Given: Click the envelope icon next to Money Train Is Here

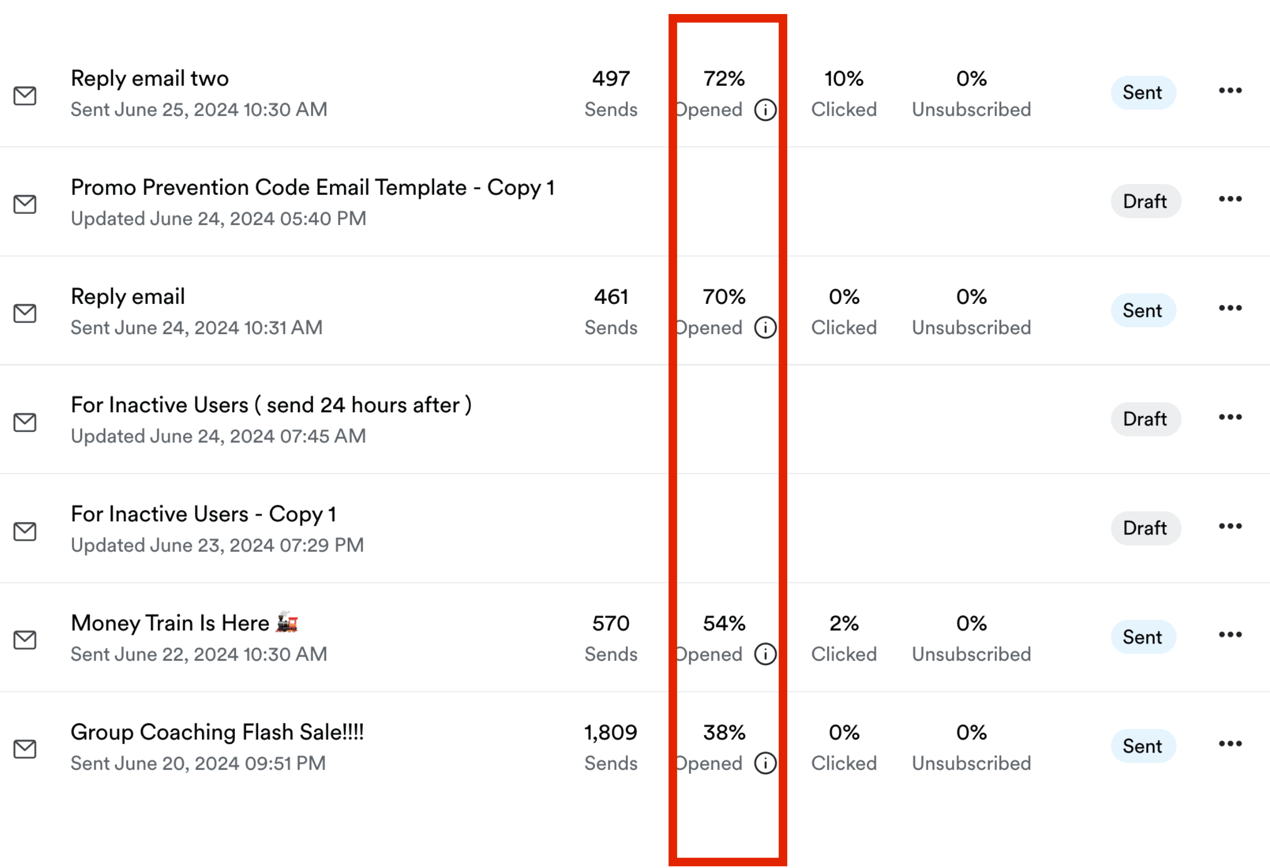Looking at the screenshot, I should coord(25,640).
